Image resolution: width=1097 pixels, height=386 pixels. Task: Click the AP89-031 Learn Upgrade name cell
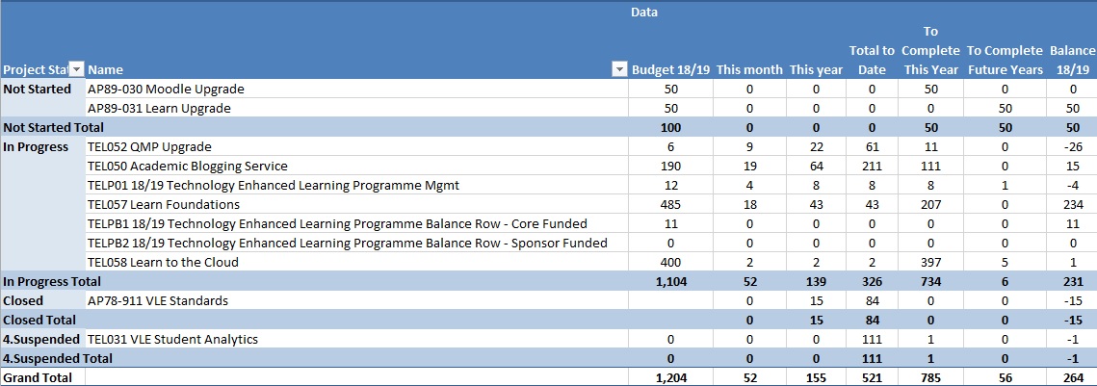[159, 108]
